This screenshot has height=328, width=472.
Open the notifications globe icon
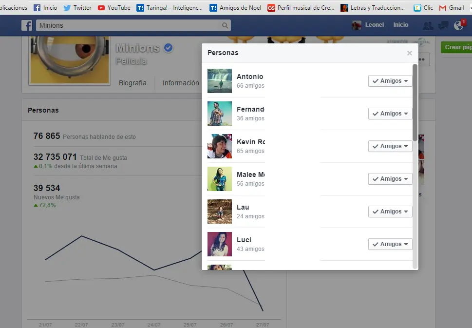pyautogui.click(x=459, y=26)
